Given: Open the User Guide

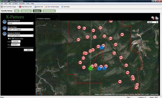Looking at the screenshot, I should tap(65, 7).
